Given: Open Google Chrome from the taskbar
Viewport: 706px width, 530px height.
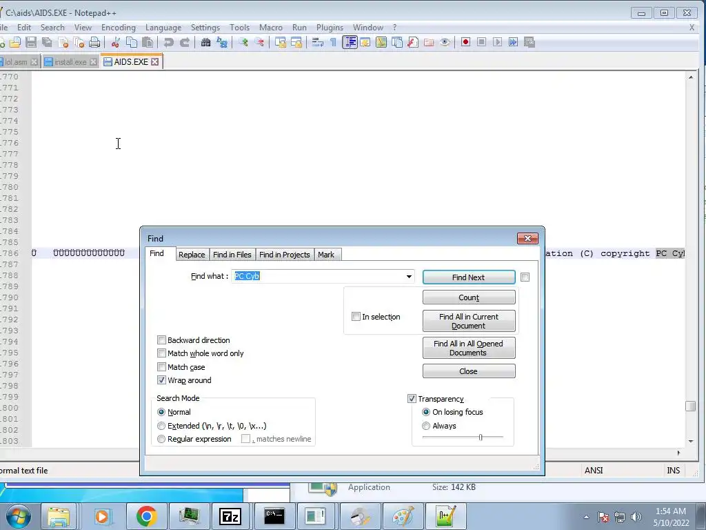Looking at the screenshot, I should click(146, 516).
